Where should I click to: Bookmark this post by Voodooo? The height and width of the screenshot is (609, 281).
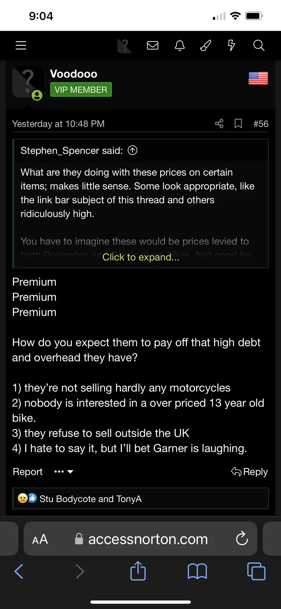tap(238, 124)
